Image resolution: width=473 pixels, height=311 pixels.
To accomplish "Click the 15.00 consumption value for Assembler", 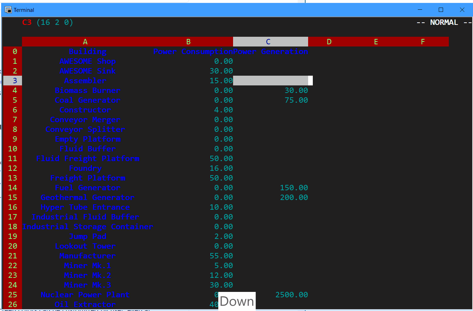I will click(x=221, y=81).
